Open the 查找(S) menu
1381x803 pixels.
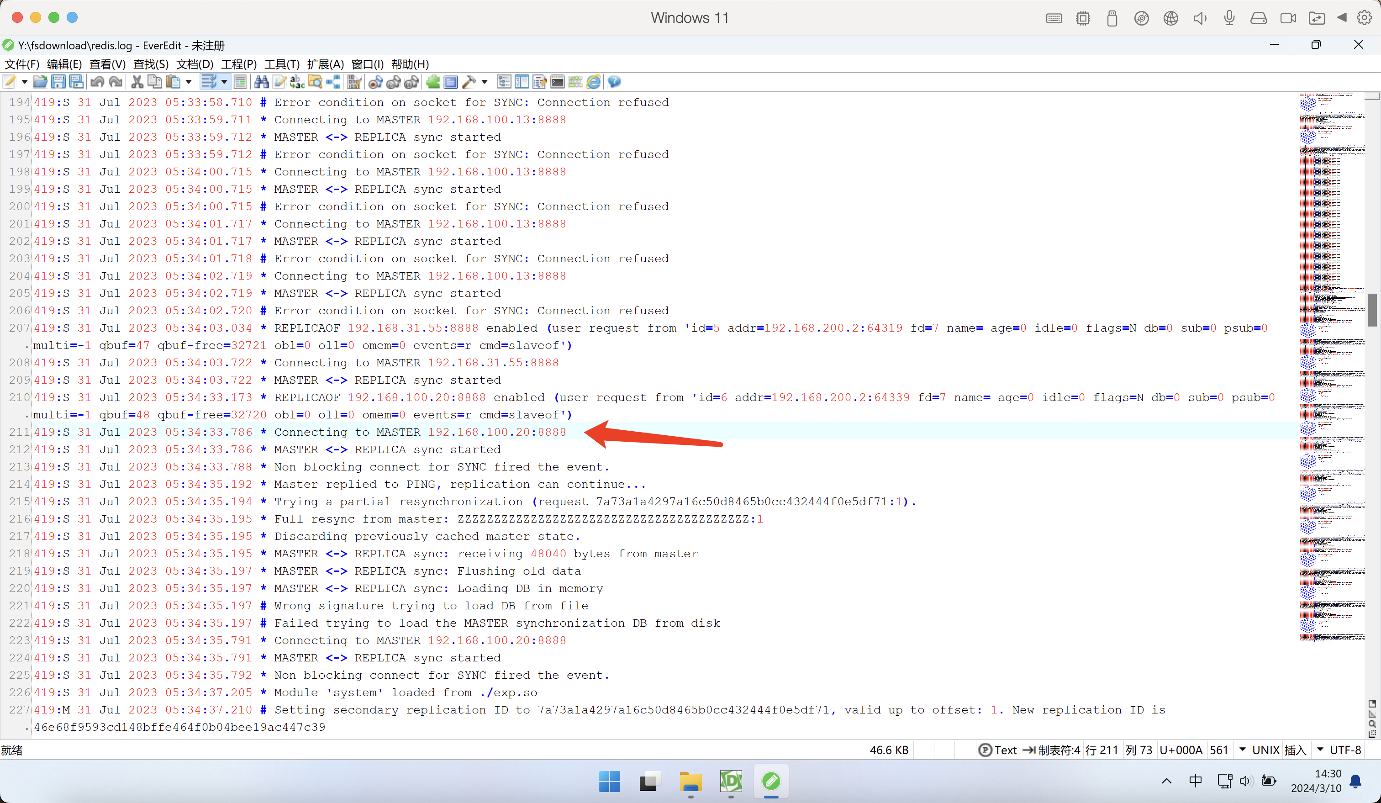pyautogui.click(x=151, y=64)
